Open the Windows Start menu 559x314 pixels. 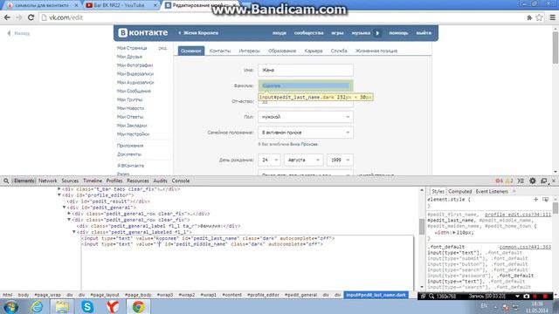10,307
